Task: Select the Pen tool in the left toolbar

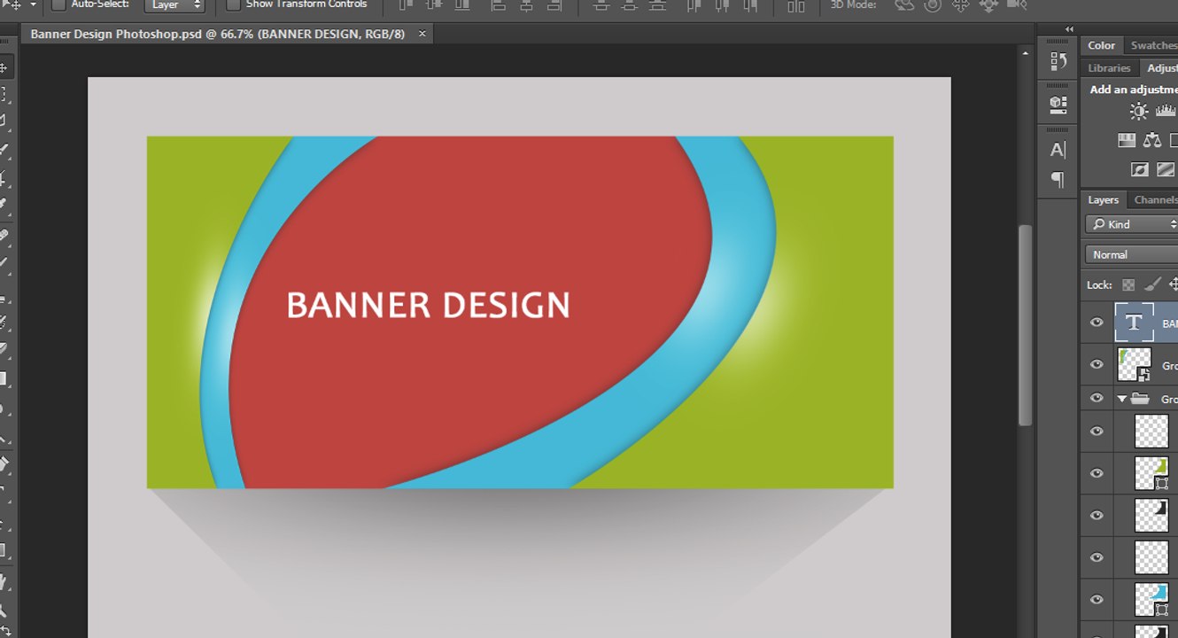Action: 4,463
